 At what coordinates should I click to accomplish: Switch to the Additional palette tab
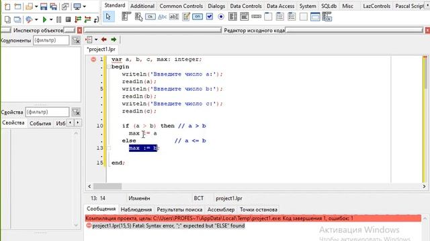tap(142, 6)
